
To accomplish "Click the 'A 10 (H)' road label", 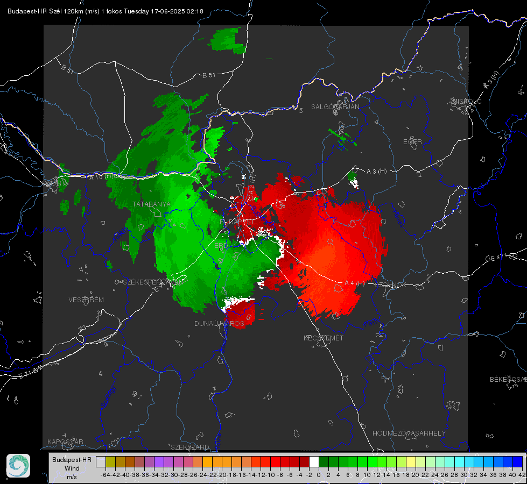I will pos(102,176).
